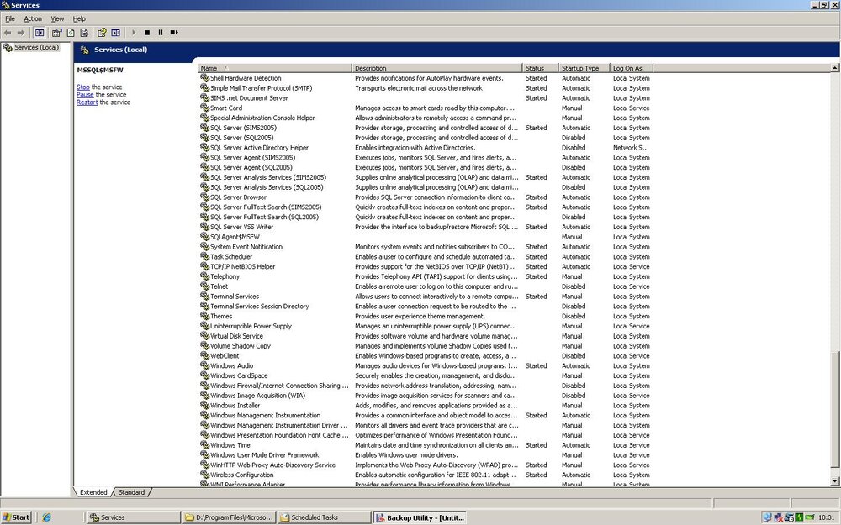Switch to Backup Utility taskbar button
Image resolution: width=841 pixels, height=525 pixels.
[420, 517]
